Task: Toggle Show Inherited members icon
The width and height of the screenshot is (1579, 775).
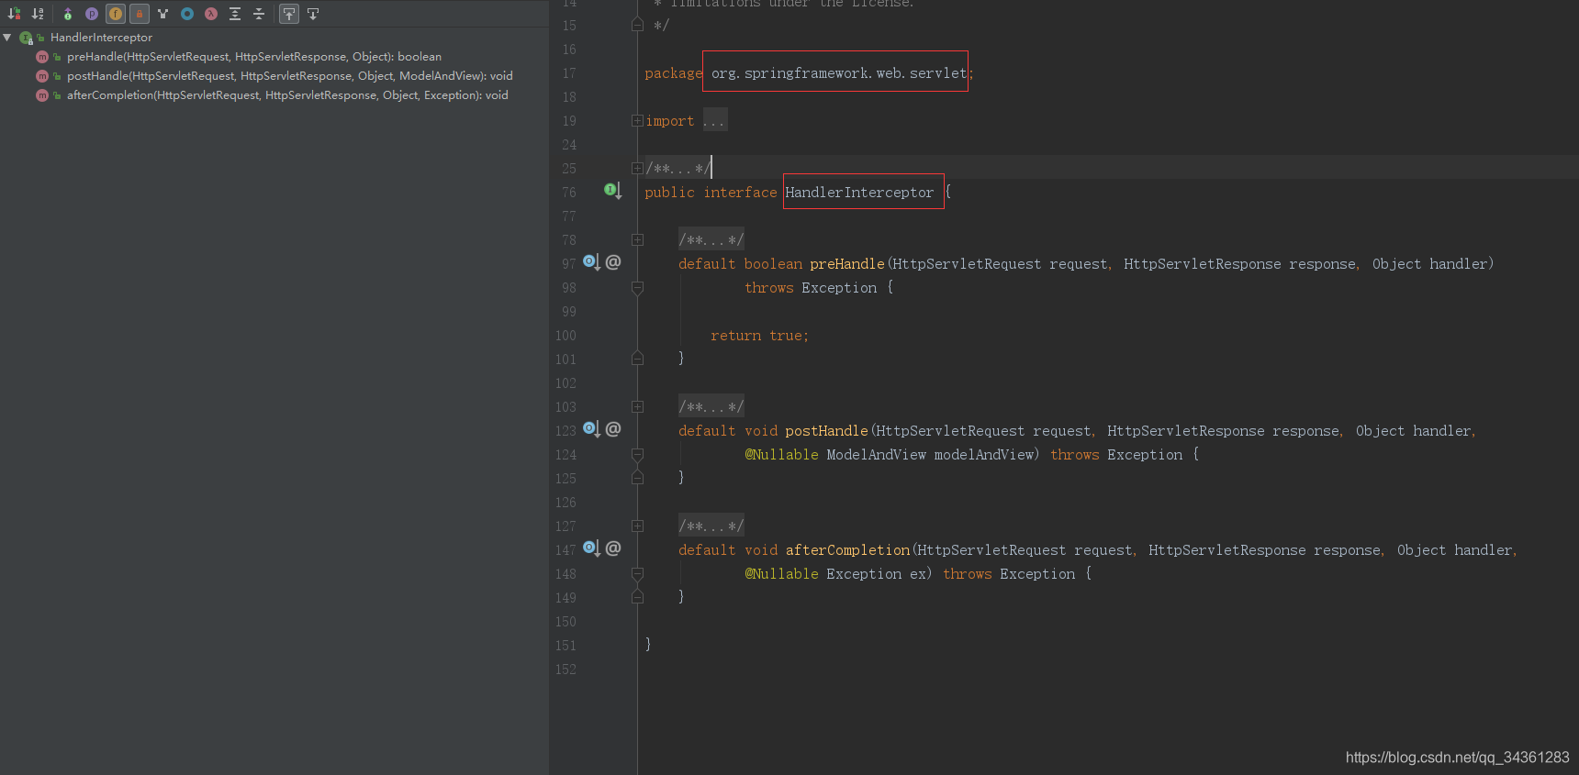Action: 163,14
